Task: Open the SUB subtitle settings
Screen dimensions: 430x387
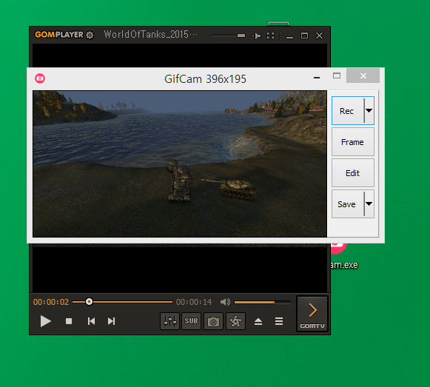Action: tap(191, 321)
